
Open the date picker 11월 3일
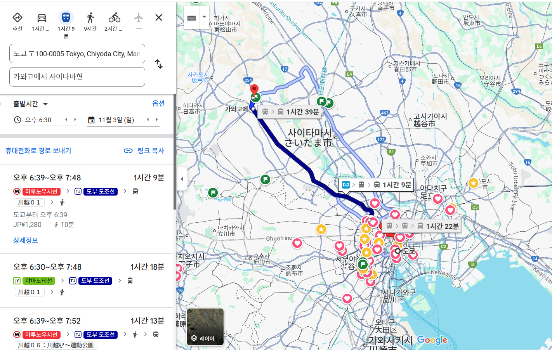116,120
